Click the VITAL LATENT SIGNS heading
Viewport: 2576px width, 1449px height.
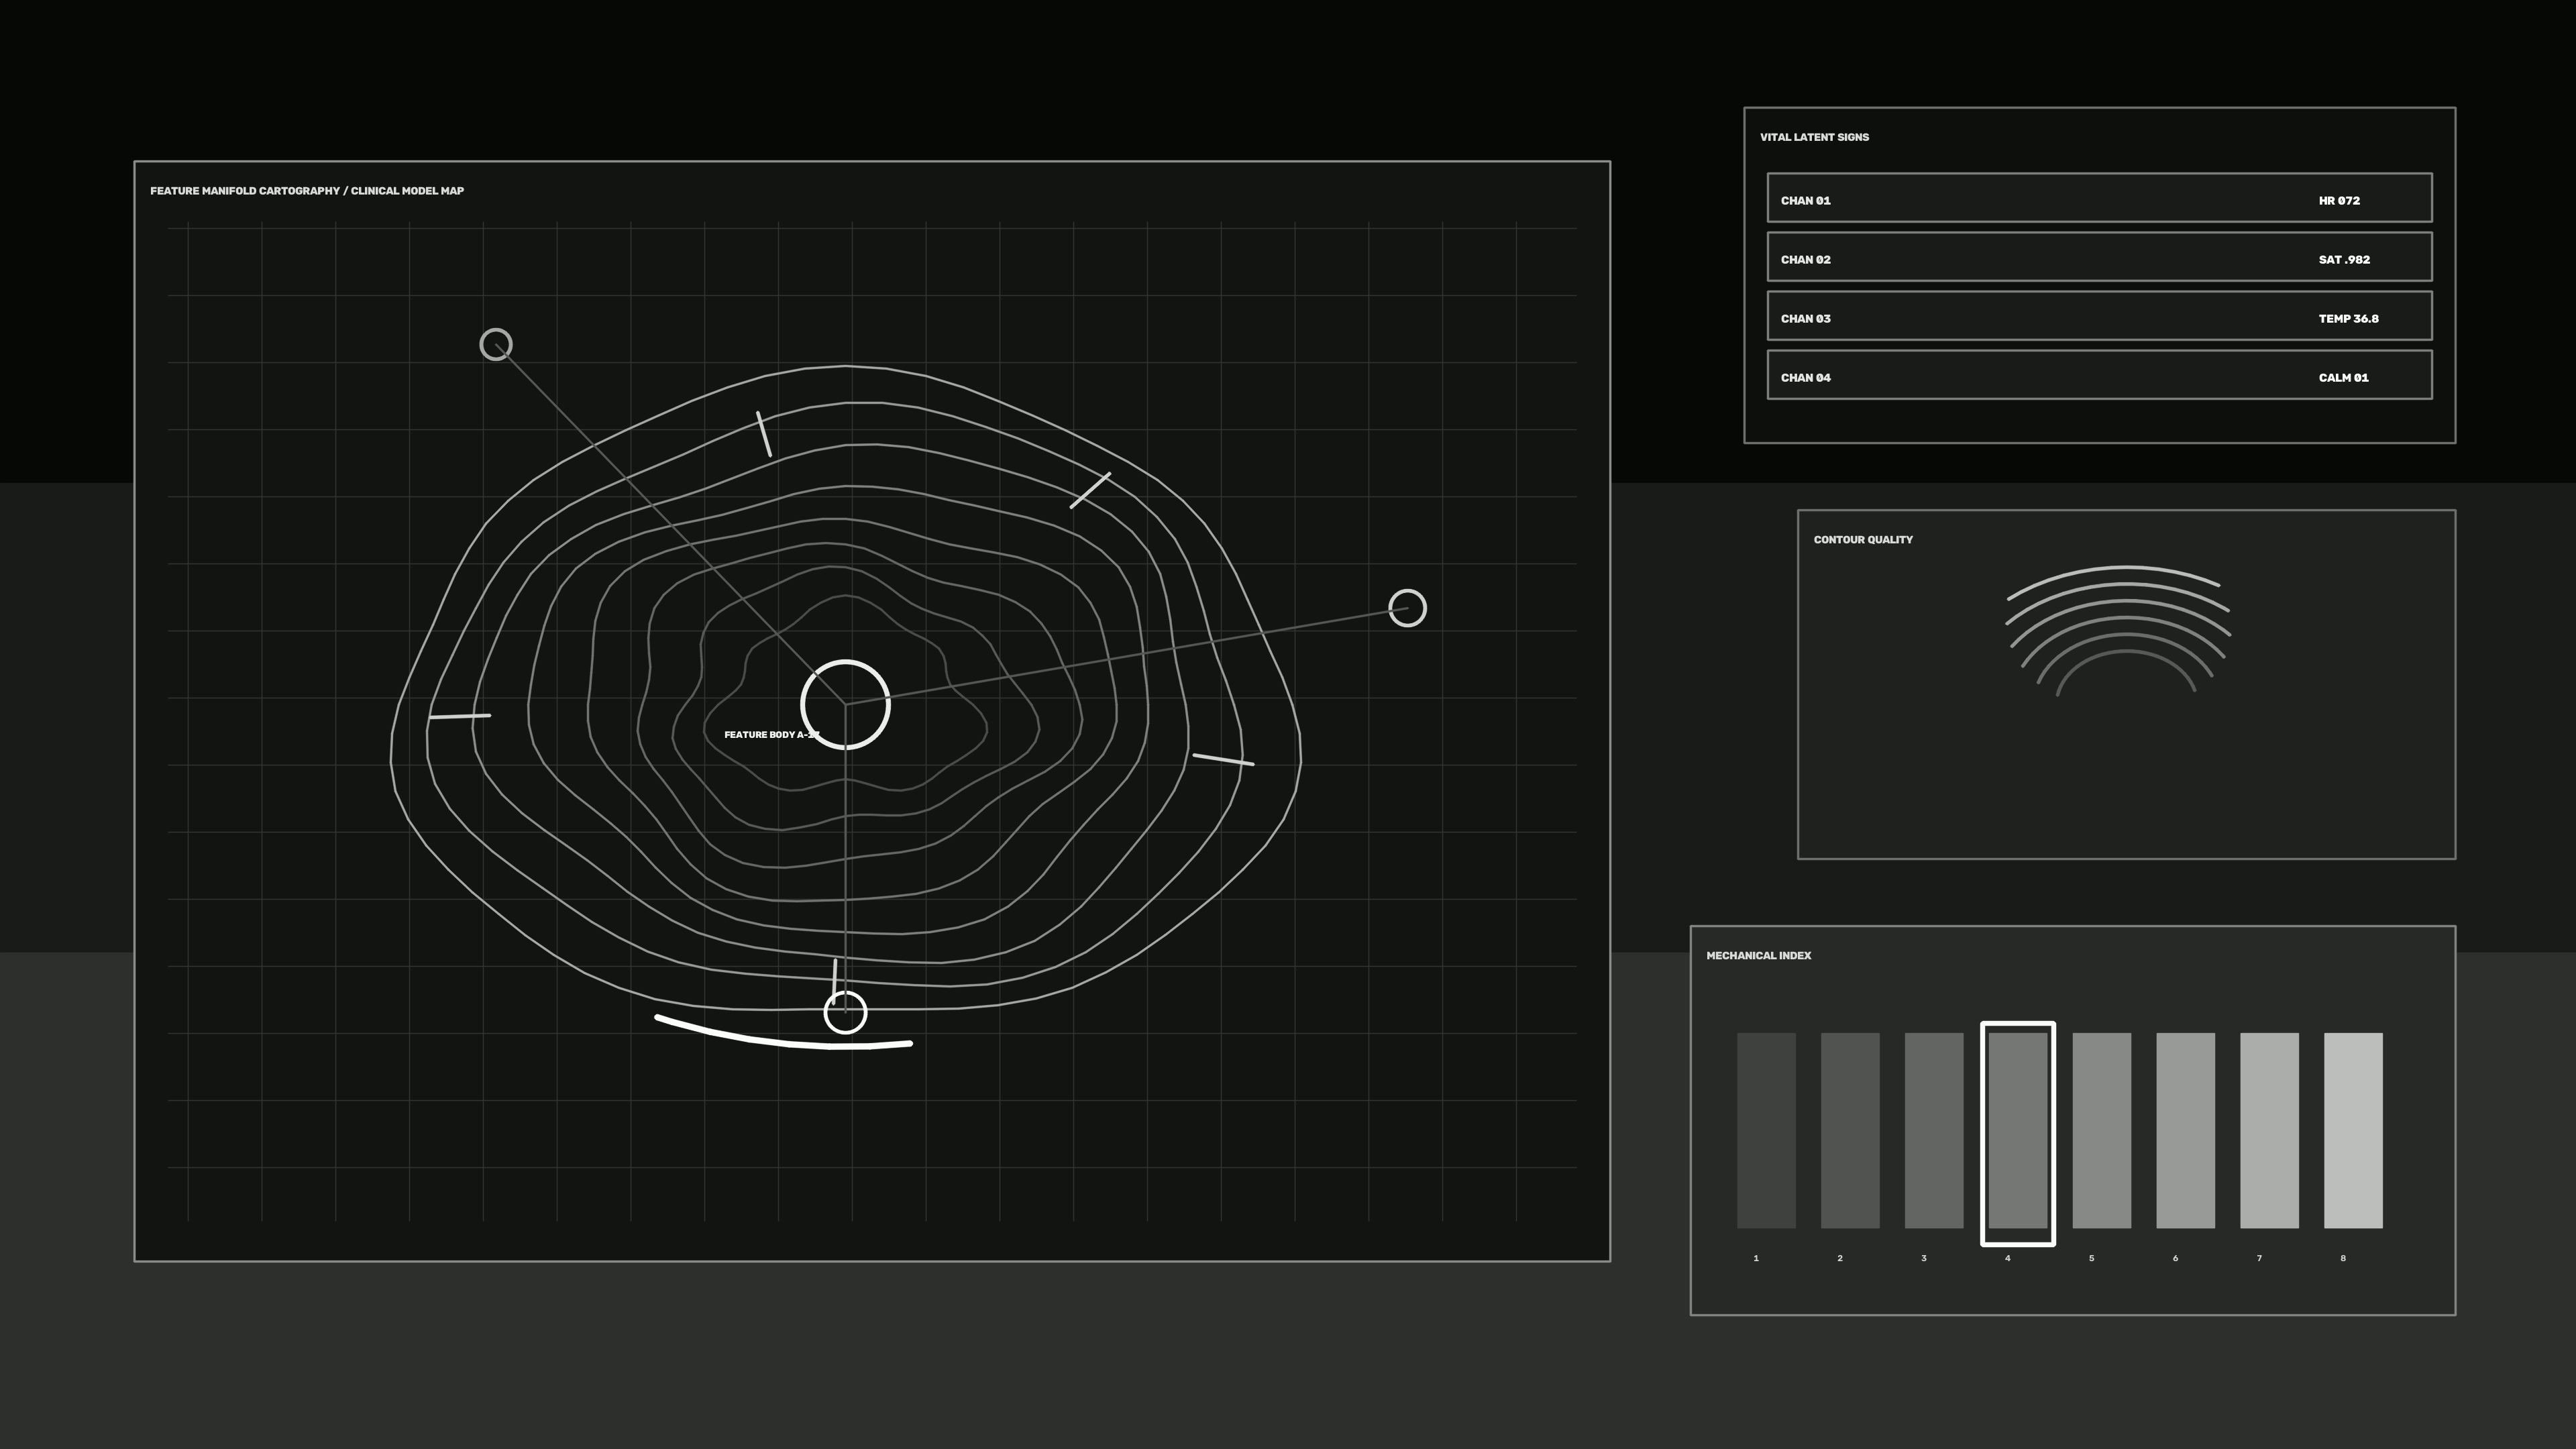(1814, 137)
